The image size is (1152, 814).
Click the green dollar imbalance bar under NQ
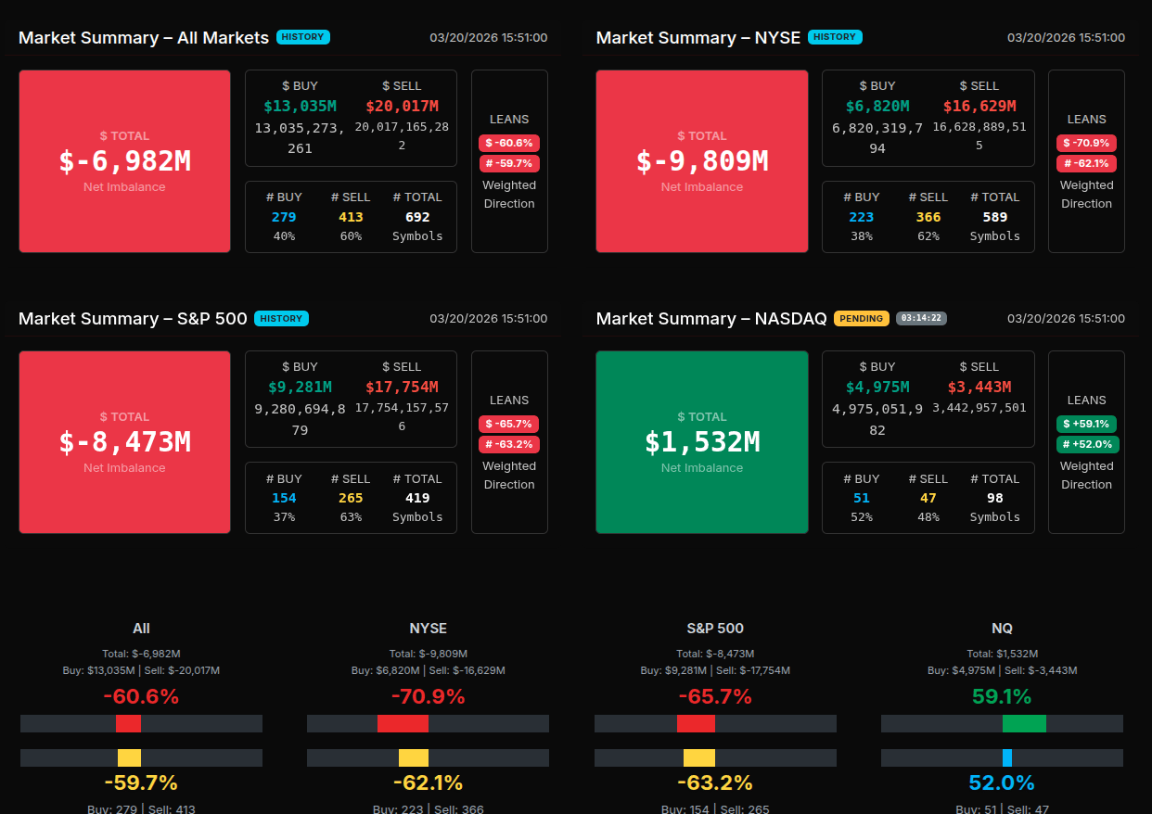click(1024, 723)
